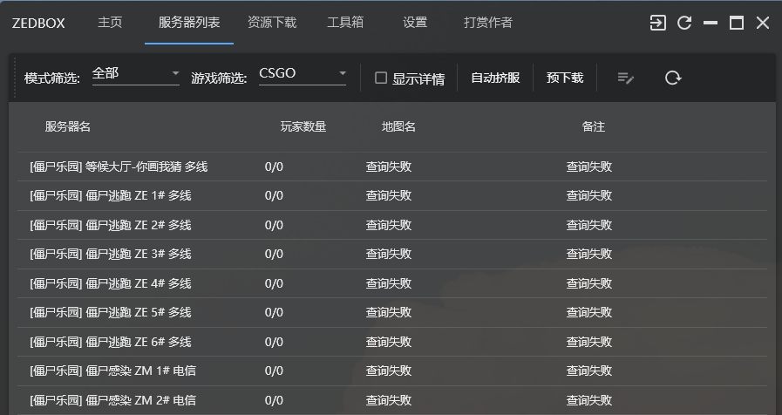
Task: Sort by the 玩家数量 column header
Action: coord(303,127)
